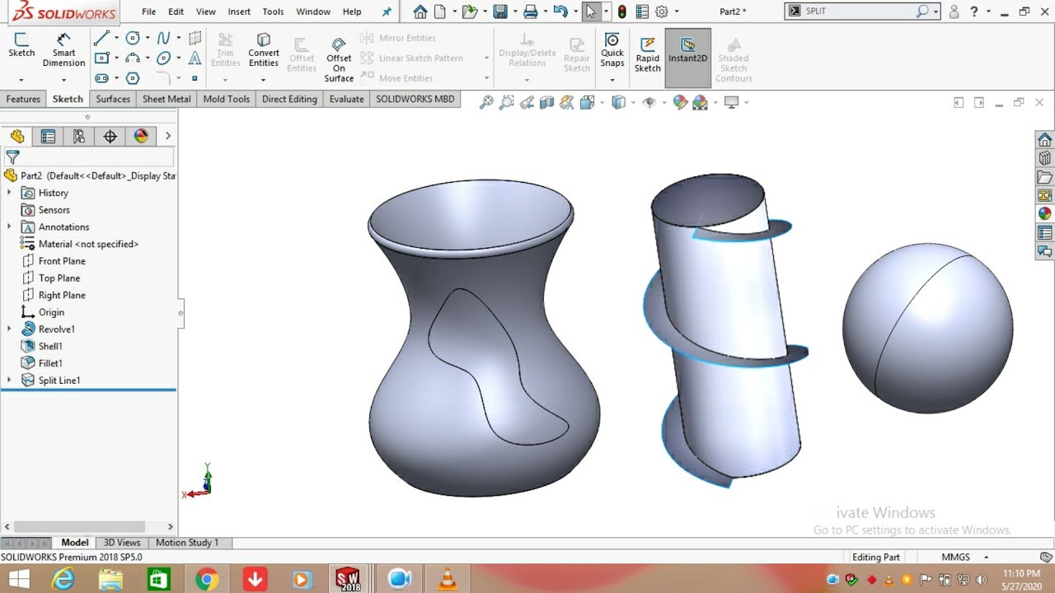Image resolution: width=1055 pixels, height=593 pixels.
Task: Open the DimXpertManager tab
Action: coord(110,137)
